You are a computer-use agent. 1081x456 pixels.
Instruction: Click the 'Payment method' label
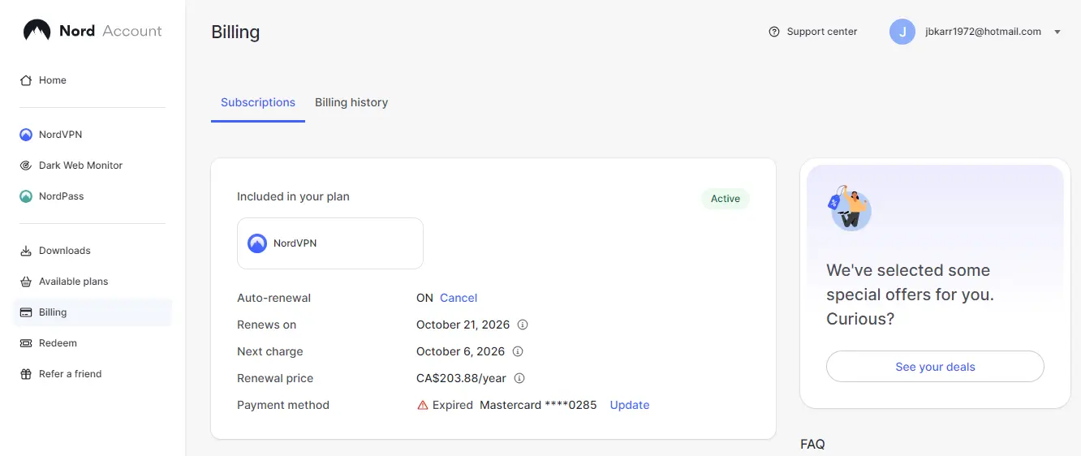pyautogui.click(x=283, y=405)
